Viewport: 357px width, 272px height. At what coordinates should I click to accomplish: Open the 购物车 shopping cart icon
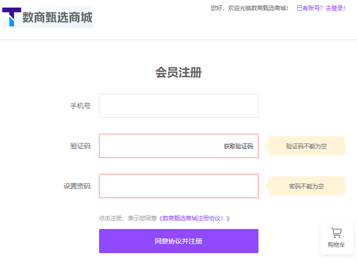(x=336, y=237)
